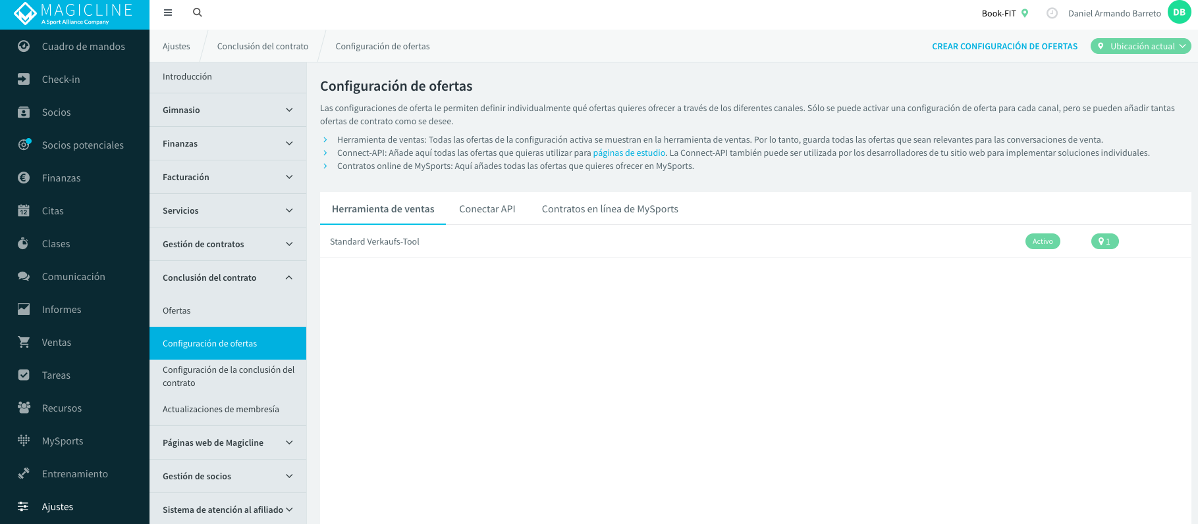Click the Check-in arrow icon

(24, 79)
